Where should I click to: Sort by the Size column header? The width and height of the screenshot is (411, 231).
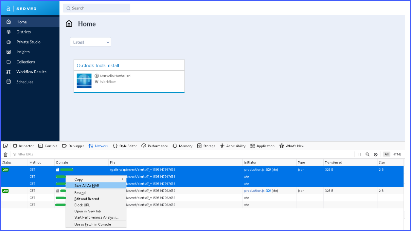click(x=390, y=163)
